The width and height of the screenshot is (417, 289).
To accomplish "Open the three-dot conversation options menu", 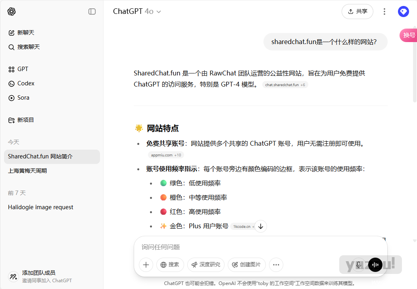I will pos(384,12).
